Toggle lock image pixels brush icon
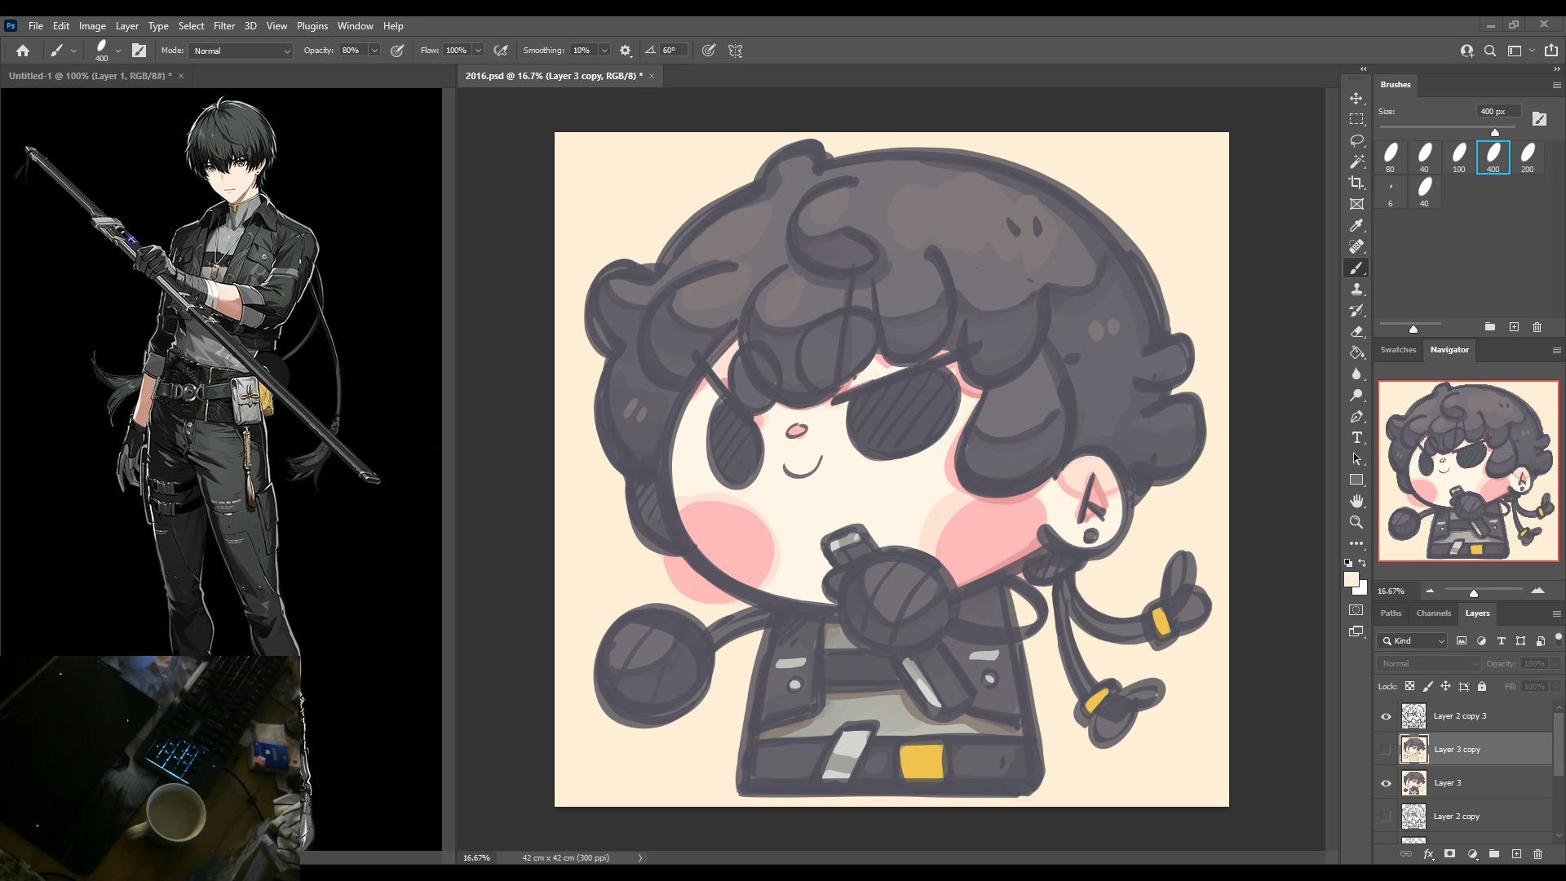Image resolution: width=1566 pixels, height=881 pixels. click(x=1427, y=686)
